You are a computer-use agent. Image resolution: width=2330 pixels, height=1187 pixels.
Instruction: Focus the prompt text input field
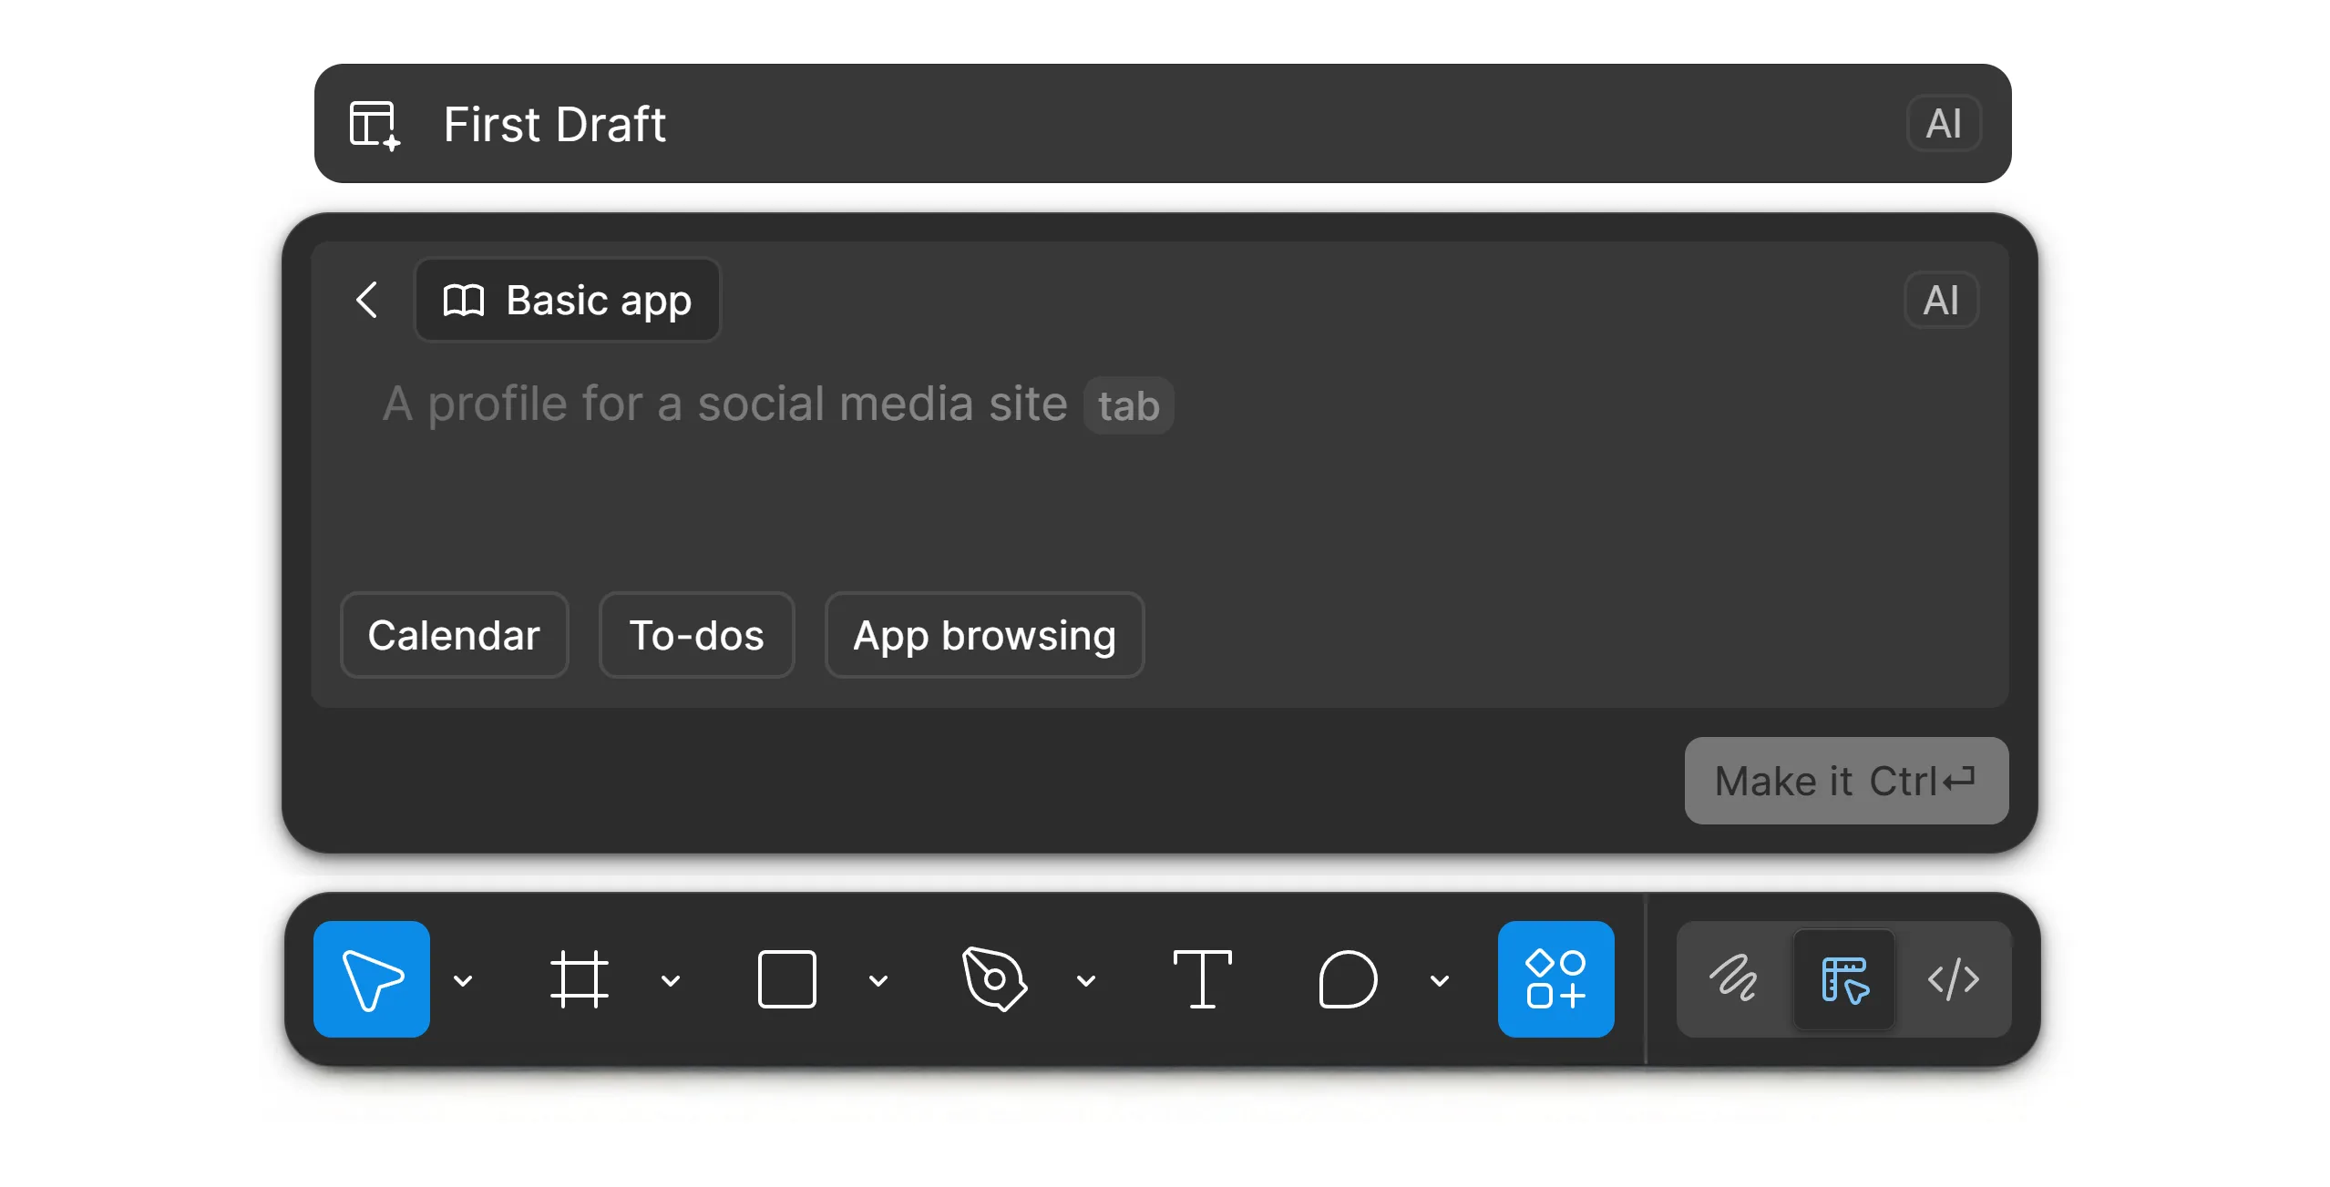click(x=1159, y=474)
